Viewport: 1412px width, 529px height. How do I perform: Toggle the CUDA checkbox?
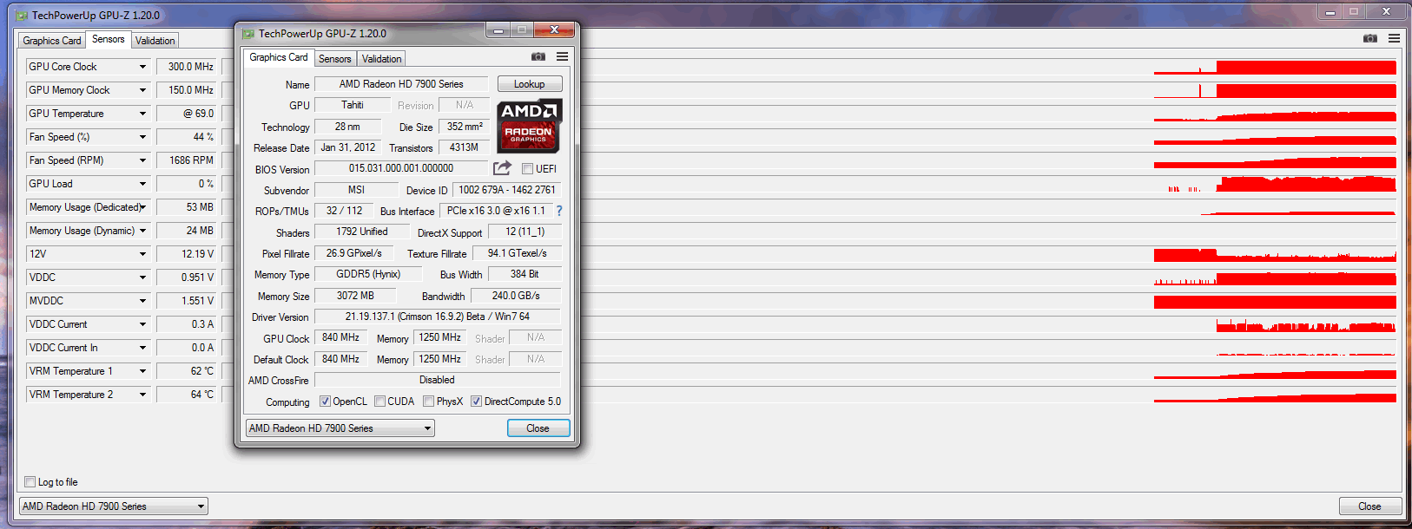[x=379, y=402]
